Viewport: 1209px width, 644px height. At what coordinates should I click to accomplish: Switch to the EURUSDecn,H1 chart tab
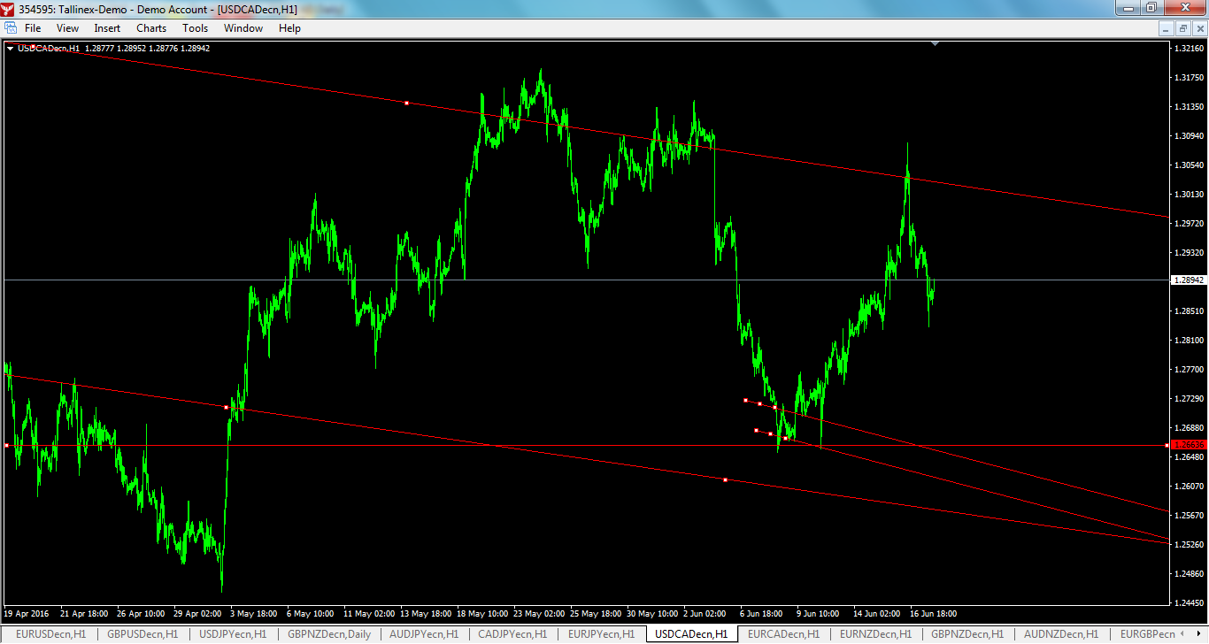pyautogui.click(x=51, y=634)
